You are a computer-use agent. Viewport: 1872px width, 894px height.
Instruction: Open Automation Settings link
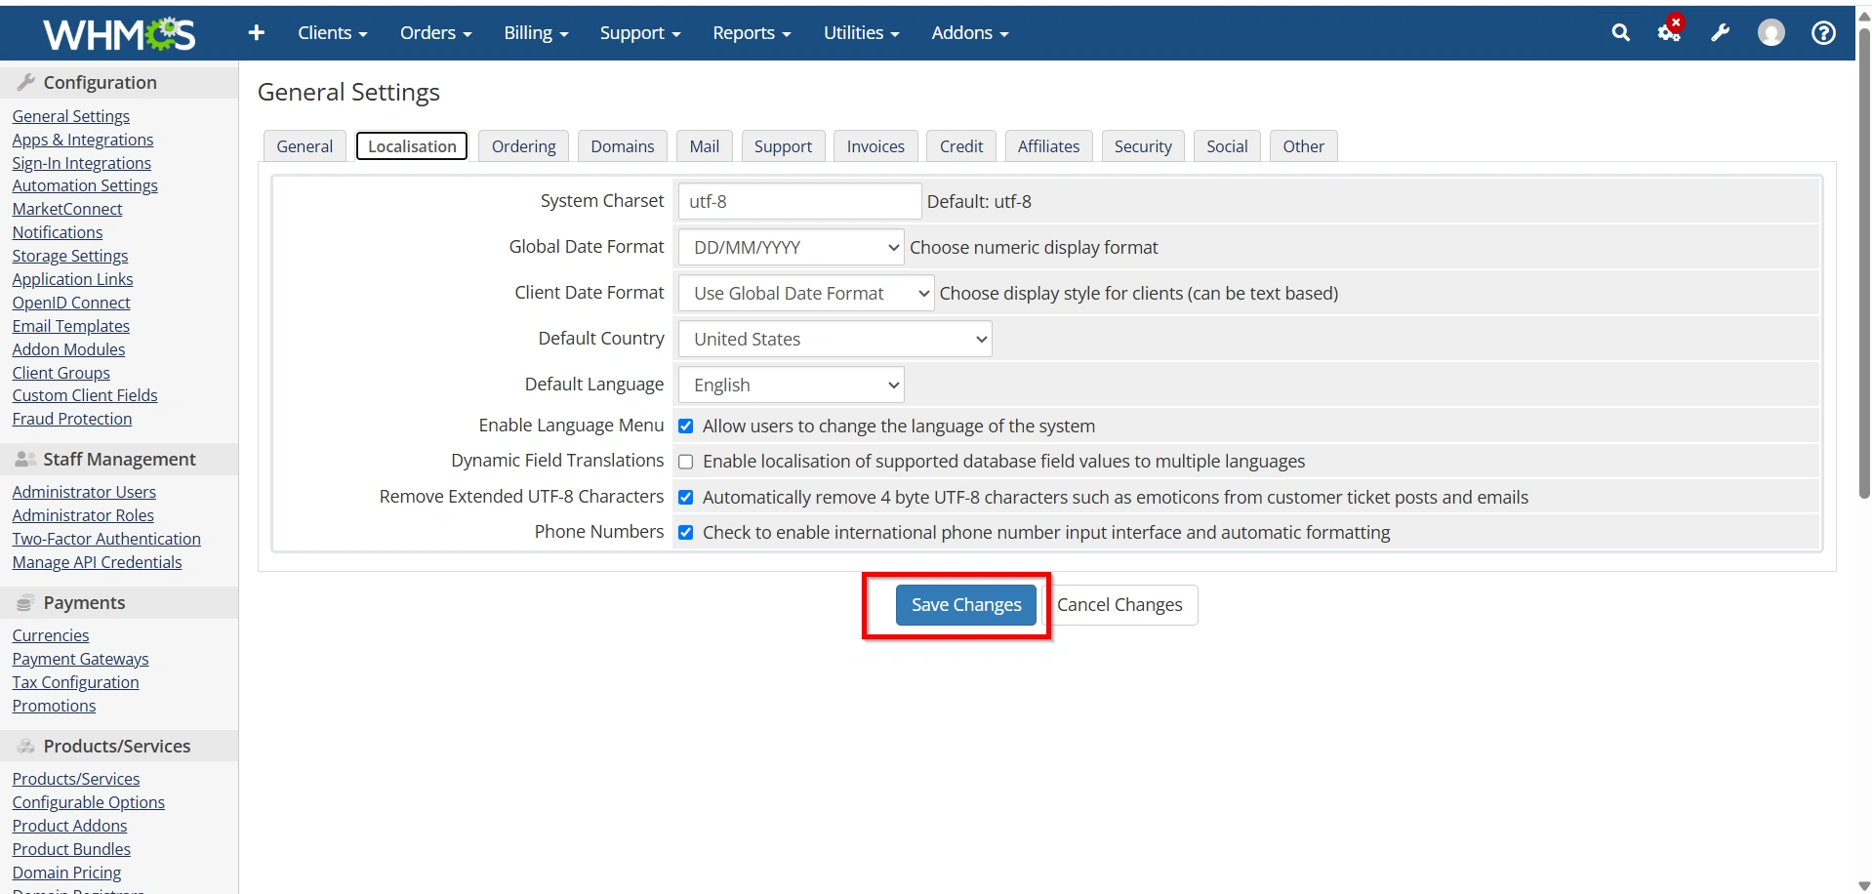click(x=85, y=185)
